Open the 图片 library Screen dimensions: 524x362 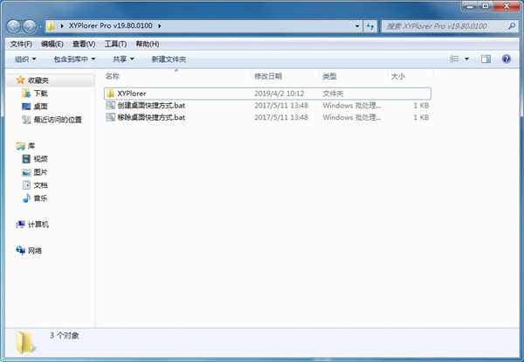click(x=40, y=172)
